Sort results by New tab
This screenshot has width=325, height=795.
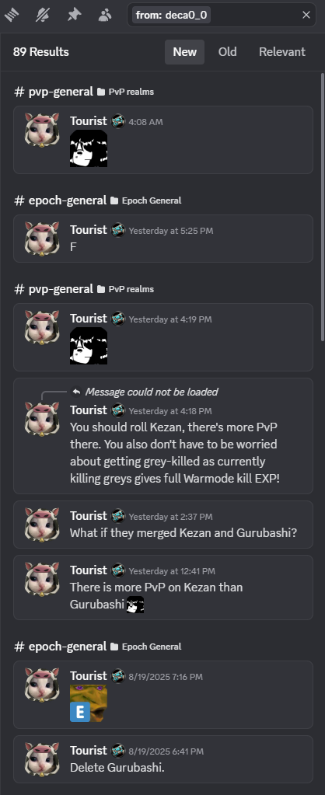tap(184, 52)
